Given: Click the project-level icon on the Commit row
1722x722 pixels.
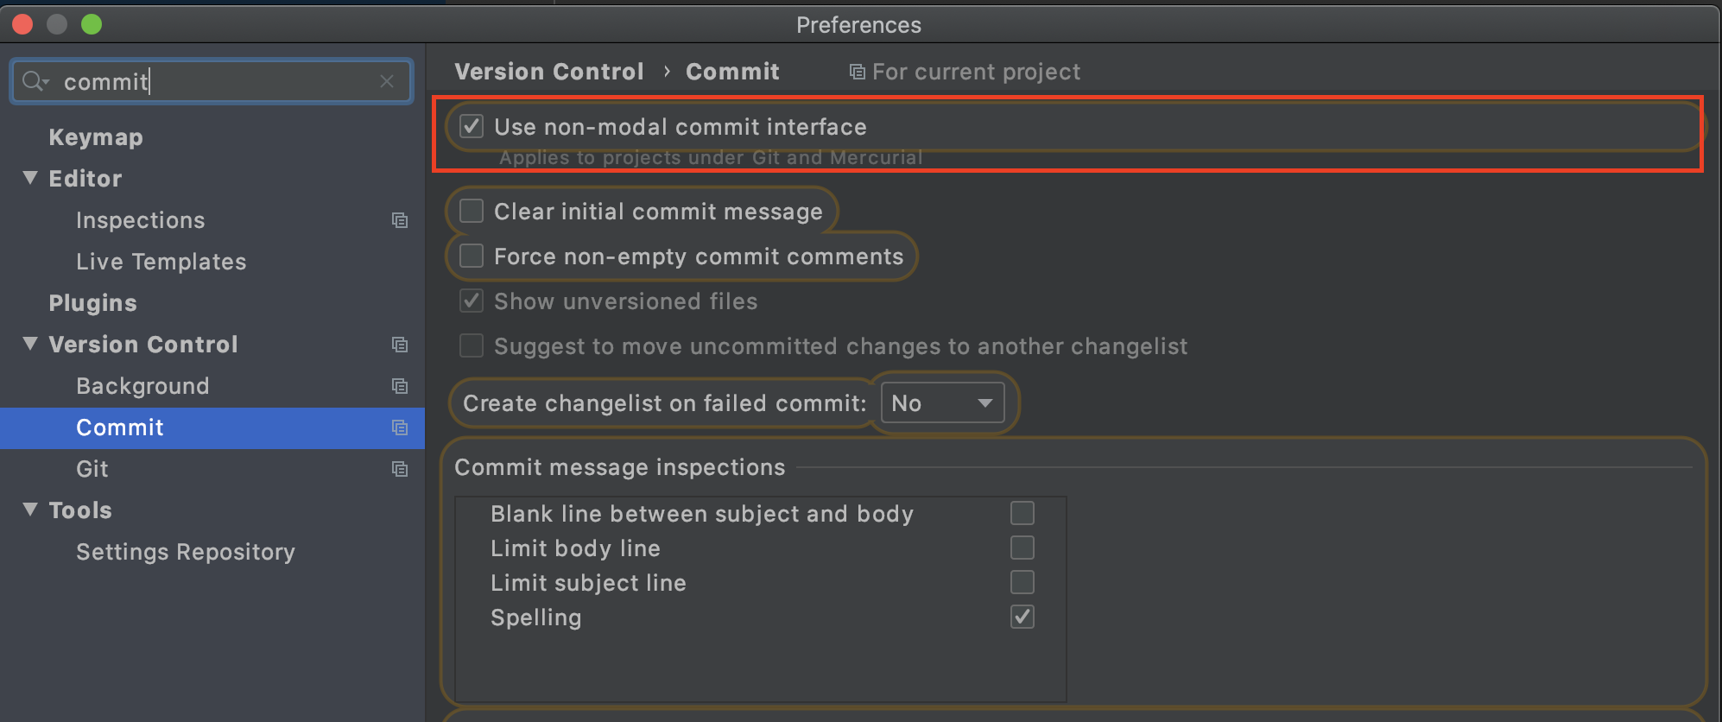Looking at the screenshot, I should (x=399, y=427).
